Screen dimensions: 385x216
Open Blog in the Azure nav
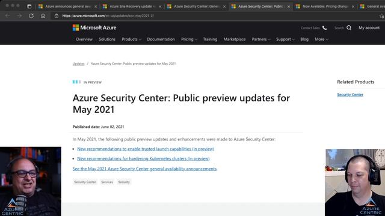(x=304, y=39)
